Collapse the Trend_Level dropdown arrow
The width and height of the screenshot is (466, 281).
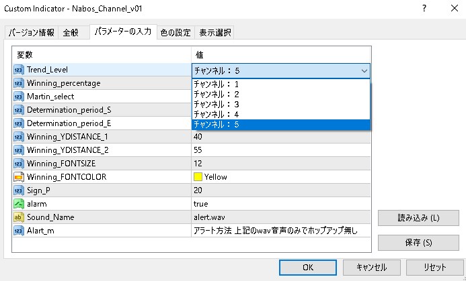click(x=364, y=71)
